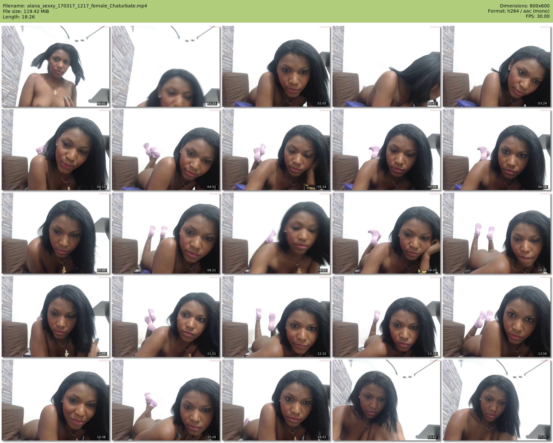Select the thumbnail timestamped 11:09

[56, 317]
